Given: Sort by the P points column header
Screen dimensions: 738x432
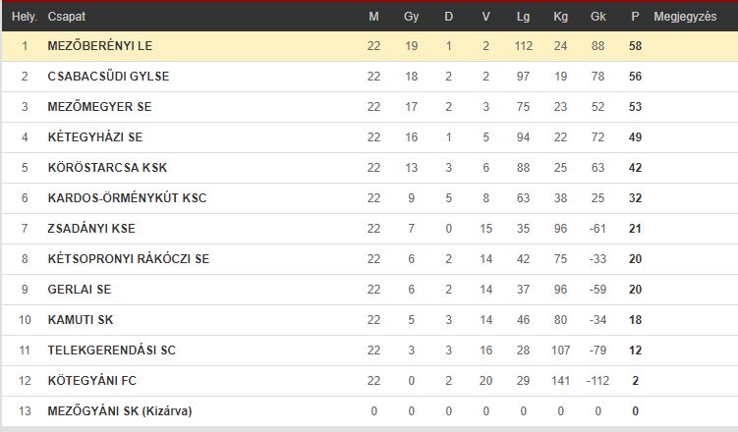Looking at the screenshot, I should tap(635, 17).
